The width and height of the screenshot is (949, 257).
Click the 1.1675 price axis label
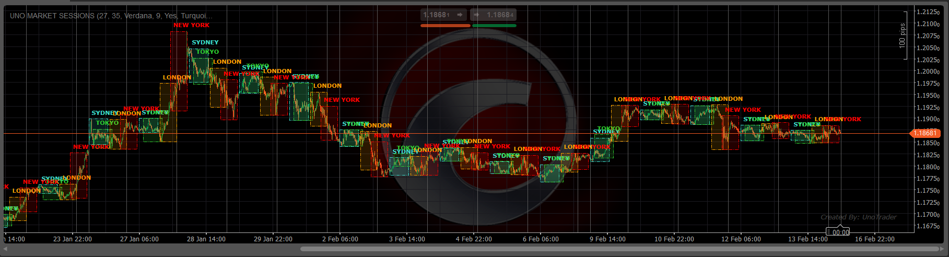[928, 226]
